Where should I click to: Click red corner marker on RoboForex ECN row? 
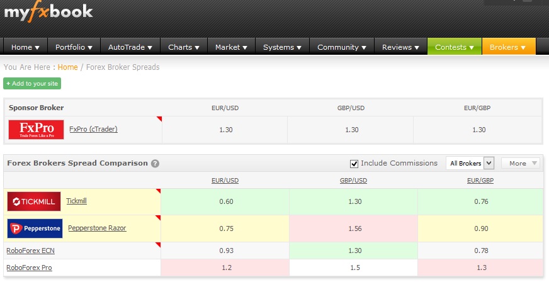(158, 245)
